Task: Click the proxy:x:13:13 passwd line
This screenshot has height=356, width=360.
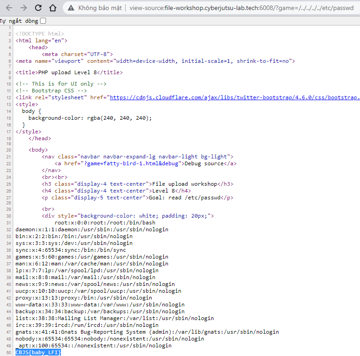Action: pos(84,298)
